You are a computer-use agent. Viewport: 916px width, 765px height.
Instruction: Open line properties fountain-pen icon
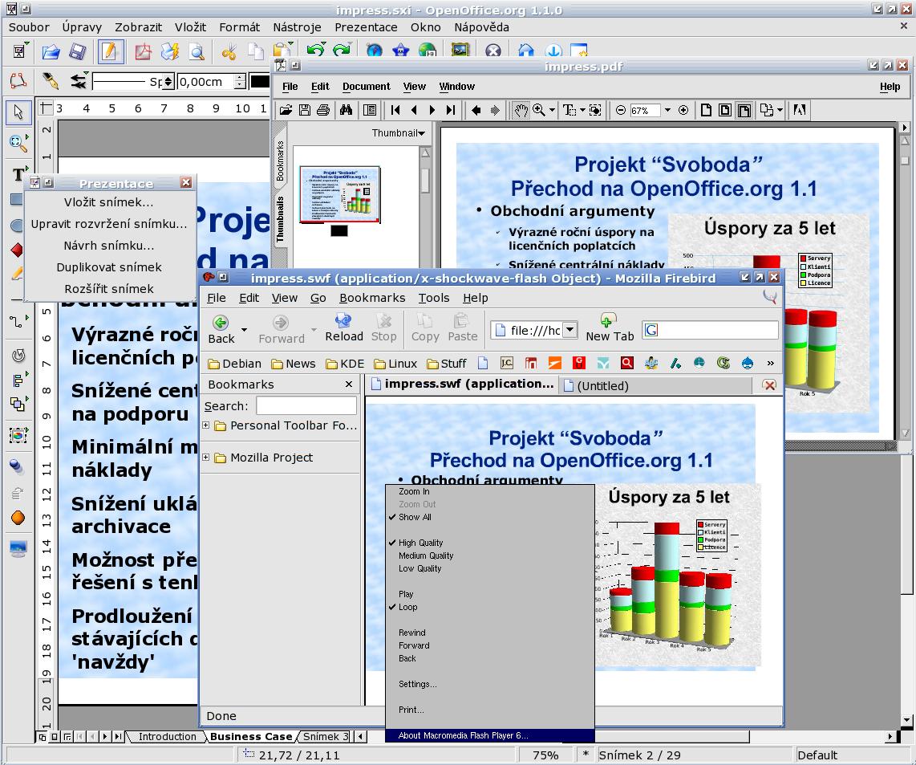tap(51, 80)
